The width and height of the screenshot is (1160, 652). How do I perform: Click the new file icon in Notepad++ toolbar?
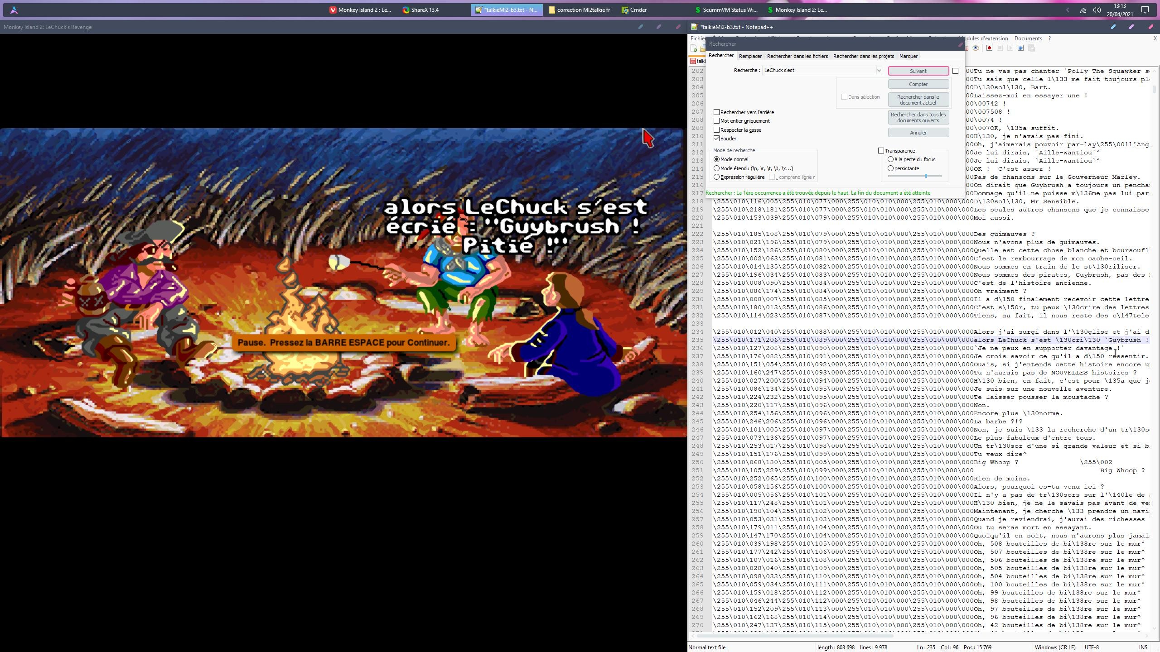(x=694, y=48)
